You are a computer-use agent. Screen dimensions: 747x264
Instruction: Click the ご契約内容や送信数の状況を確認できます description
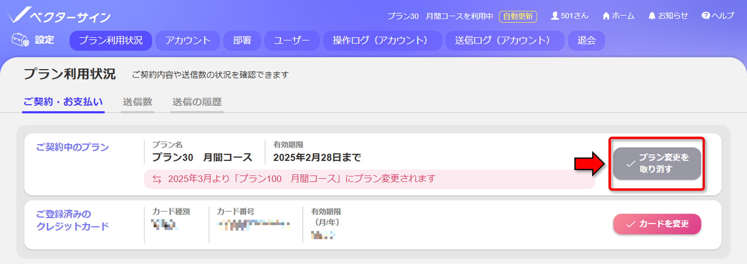(210, 75)
